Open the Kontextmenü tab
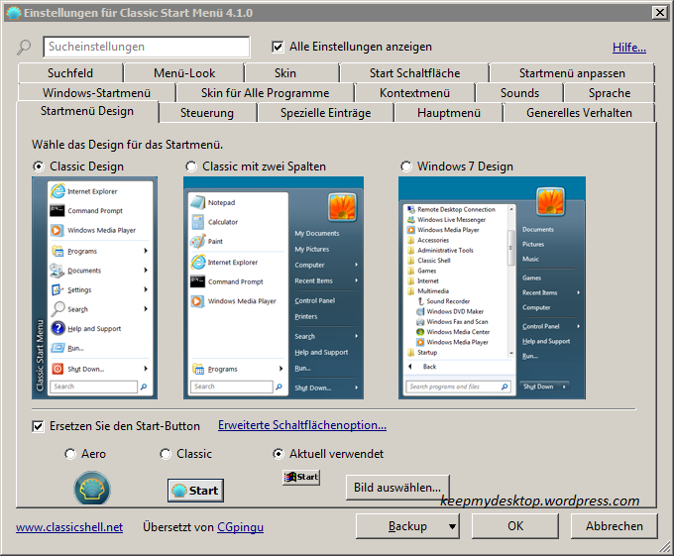The height and width of the screenshot is (556, 674). pyautogui.click(x=414, y=93)
